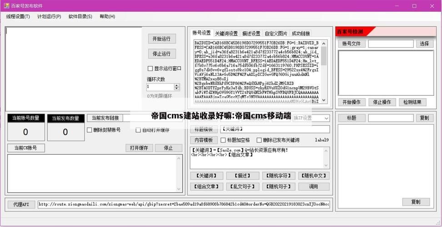The width and height of the screenshot is (442, 227).
Task: Open the 软件目录(S) menu
Action: [x=80, y=16]
